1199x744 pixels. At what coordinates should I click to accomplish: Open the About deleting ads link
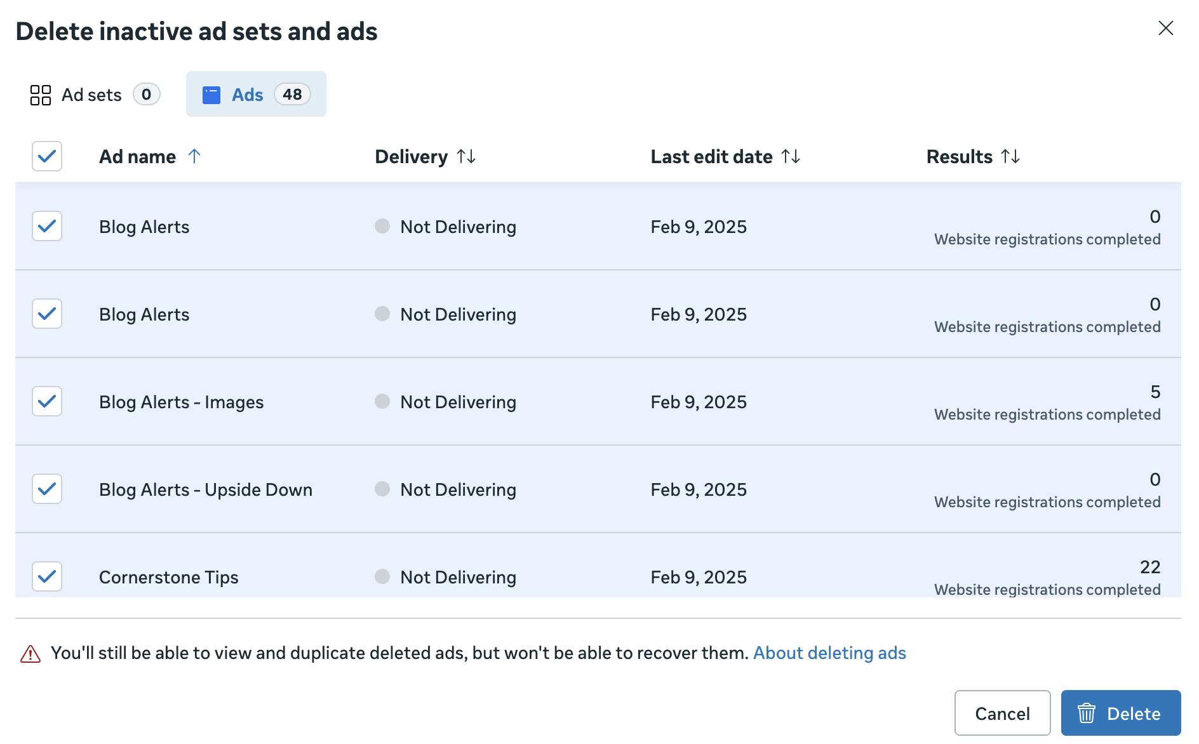(829, 653)
